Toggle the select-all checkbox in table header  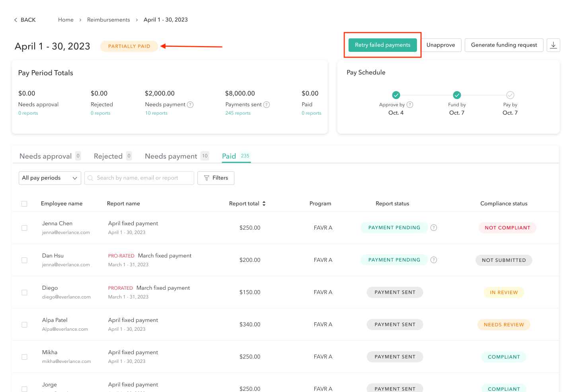click(x=24, y=204)
